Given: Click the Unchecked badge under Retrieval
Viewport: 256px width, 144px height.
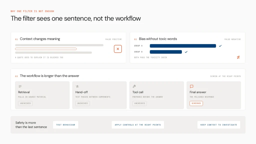Looking at the screenshot, I should pyautogui.click(x=25, y=103).
